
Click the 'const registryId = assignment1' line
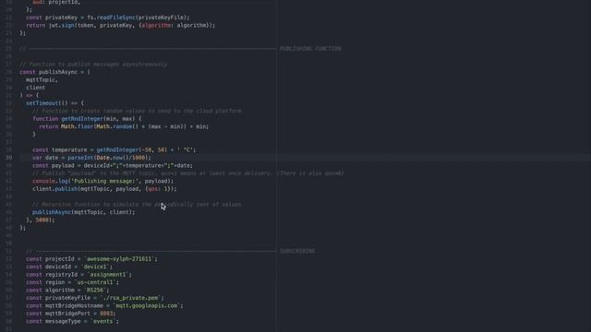tap(78, 275)
